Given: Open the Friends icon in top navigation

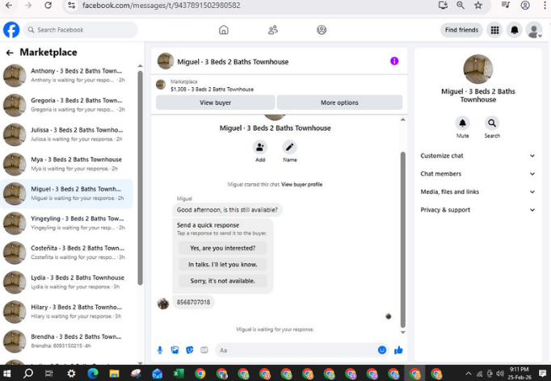Looking at the screenshot, I should 273,30.
